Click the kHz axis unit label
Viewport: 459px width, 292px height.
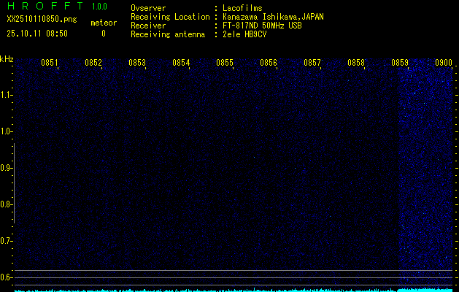click(7, 59)
